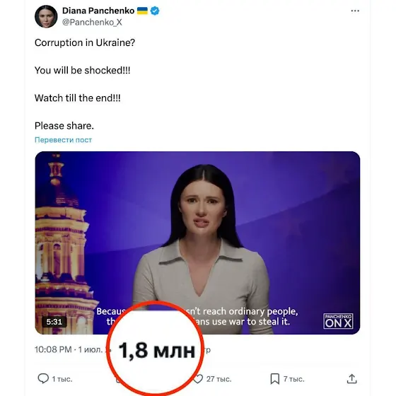This screenshot has height=396, width=396.
Task: Click the 27 тыс. likes count
Action: (219, 379)
